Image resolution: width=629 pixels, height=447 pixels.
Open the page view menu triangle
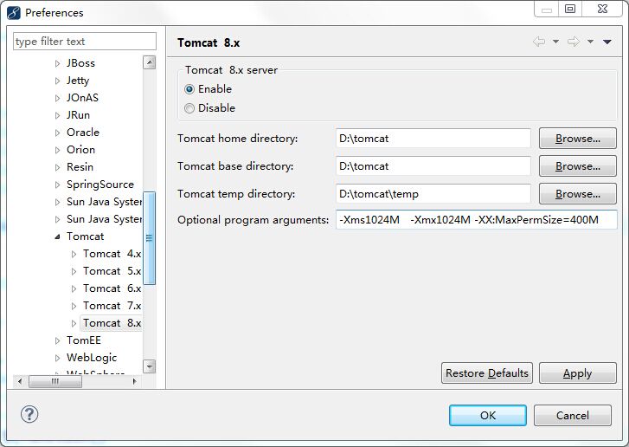(607, 42)
